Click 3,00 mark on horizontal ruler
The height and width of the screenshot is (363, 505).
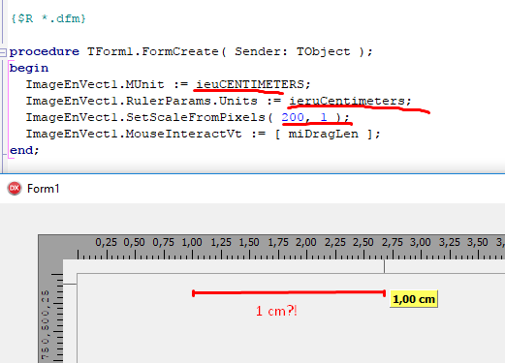tap(421, 243)
